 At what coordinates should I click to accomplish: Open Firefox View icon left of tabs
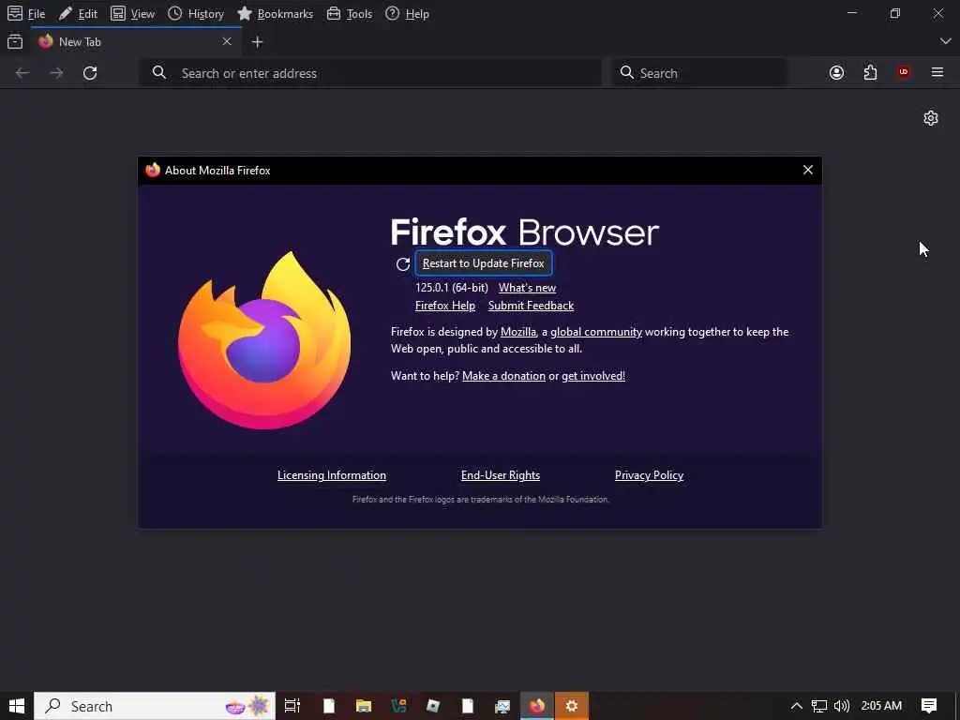pyautogui.click(x=15, y=41)
